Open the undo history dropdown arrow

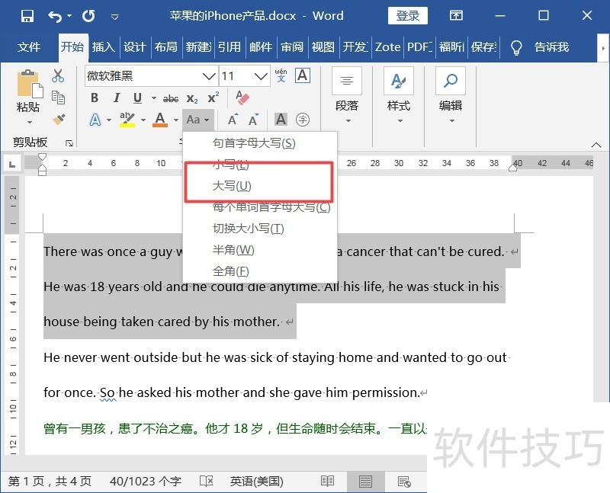click(69, 16)
